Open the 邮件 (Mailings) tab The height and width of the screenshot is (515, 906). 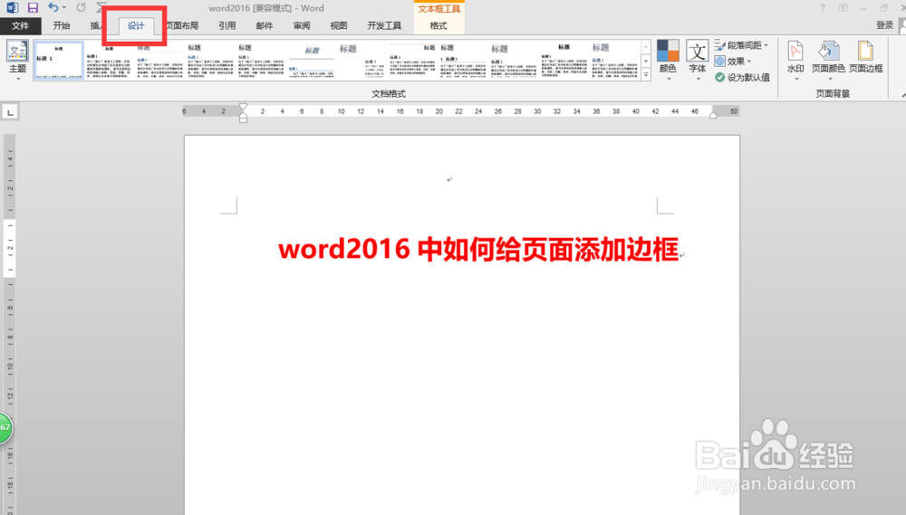[264, 25]
